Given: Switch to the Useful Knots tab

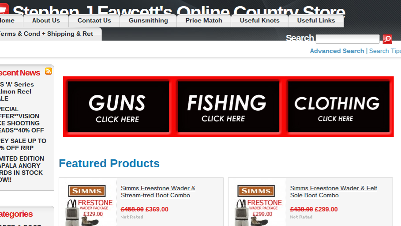Looking at the screenshot, I should (259, 20).
